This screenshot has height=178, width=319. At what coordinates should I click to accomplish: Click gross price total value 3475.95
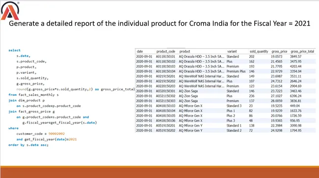295,62
